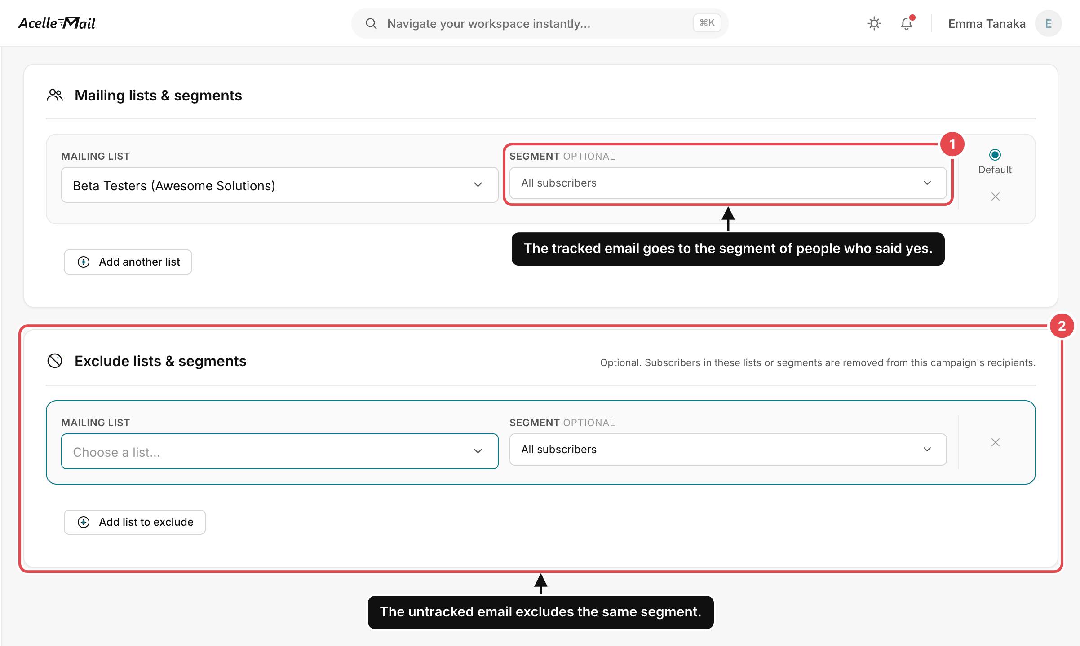Open the Beta Testers mailing list dropdown
The width and height of the screenshot is (1080, 646).
click(279, 185)
